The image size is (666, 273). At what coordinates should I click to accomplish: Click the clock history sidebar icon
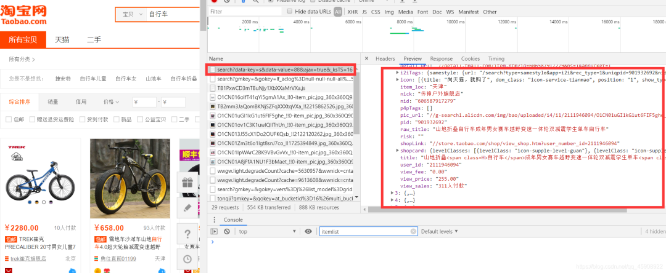(187, 259)
